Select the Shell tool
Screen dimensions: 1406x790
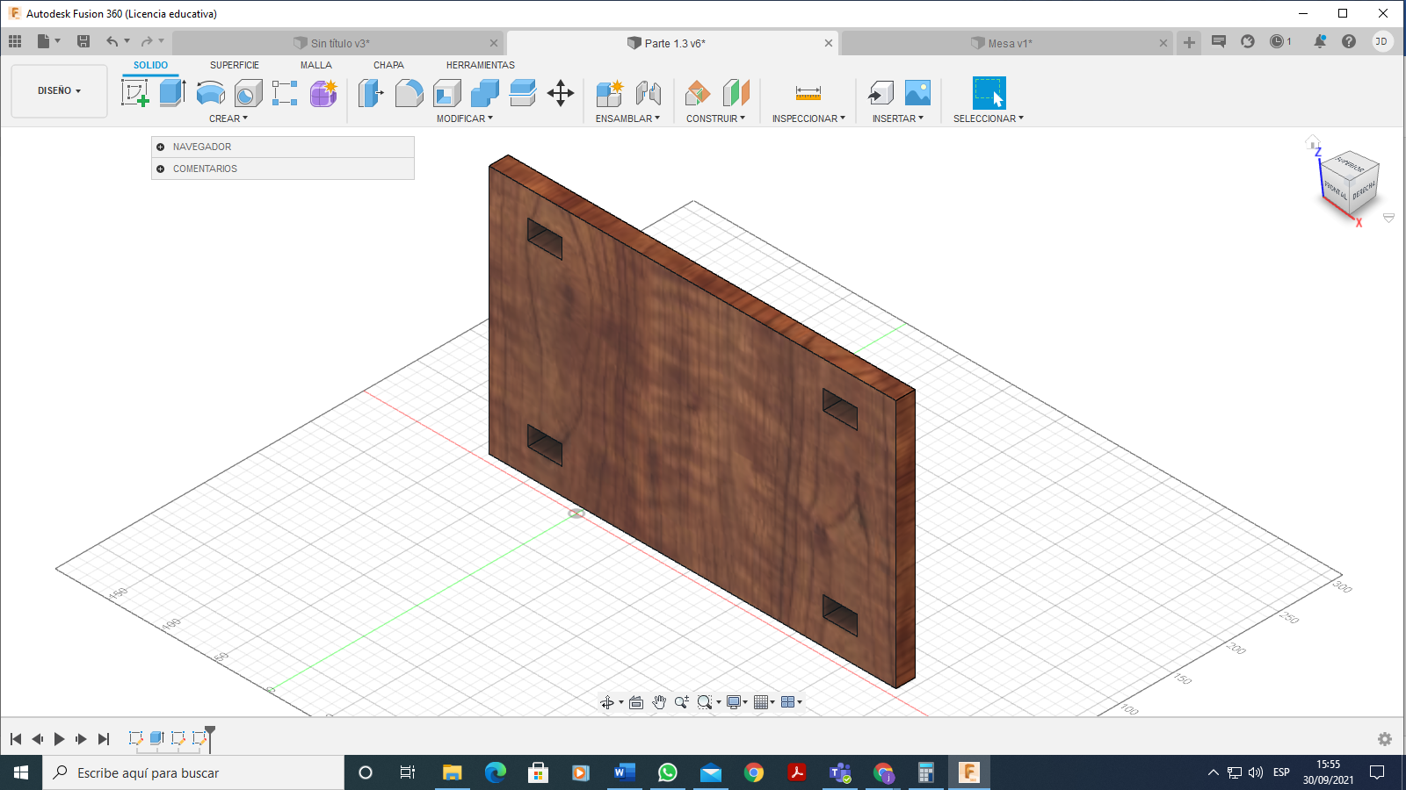click(x=446, y=92)
